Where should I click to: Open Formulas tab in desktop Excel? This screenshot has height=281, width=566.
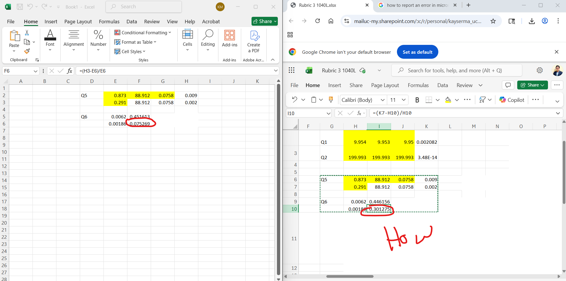(109, 22)
